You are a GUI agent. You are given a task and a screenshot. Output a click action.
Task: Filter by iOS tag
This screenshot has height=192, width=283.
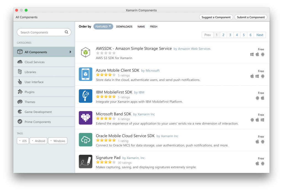(23, 141)
